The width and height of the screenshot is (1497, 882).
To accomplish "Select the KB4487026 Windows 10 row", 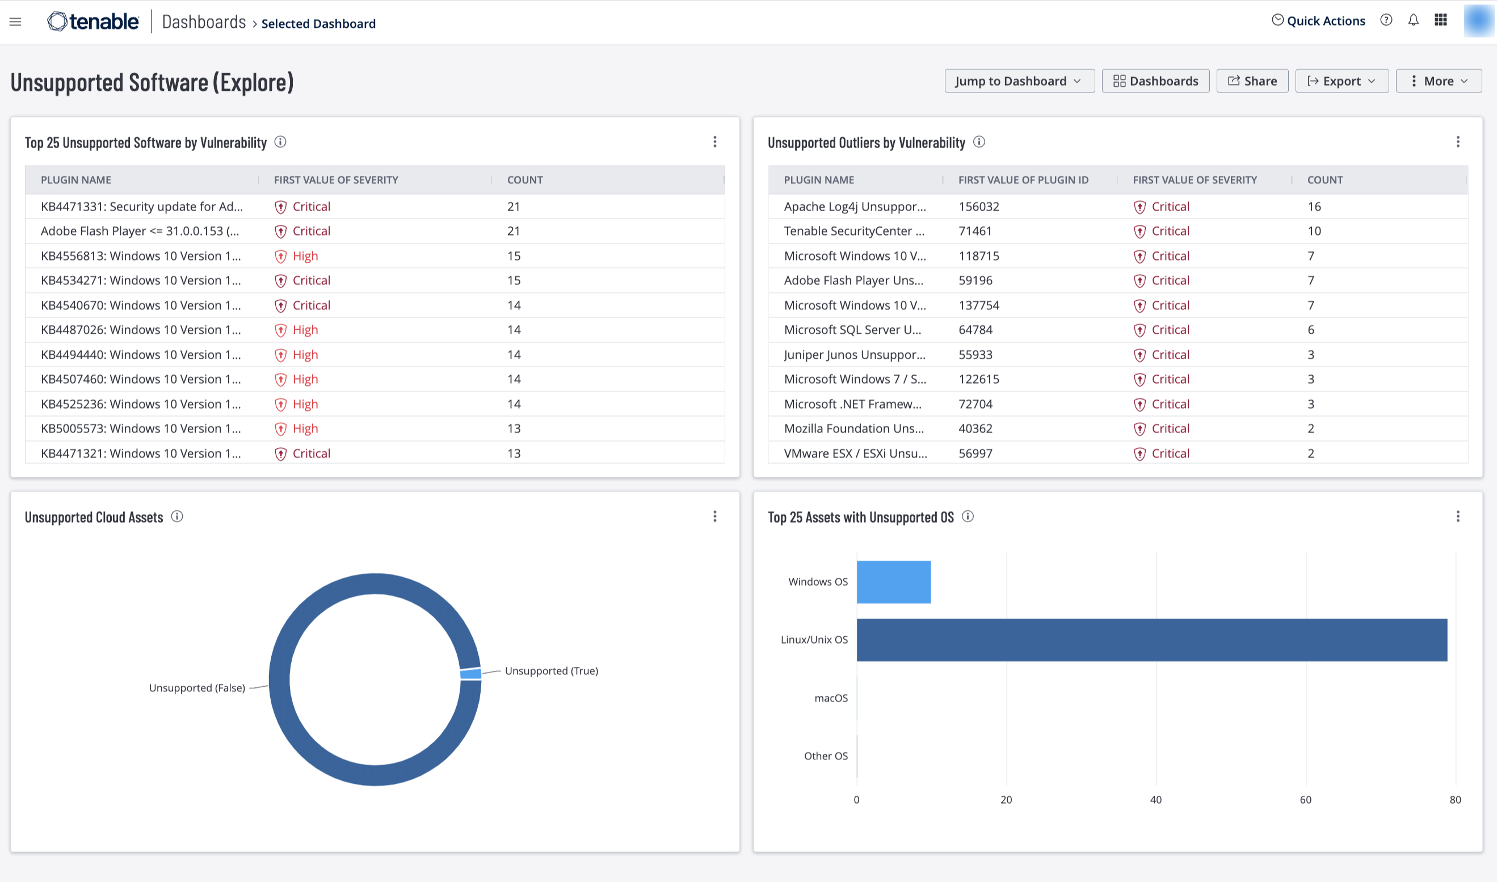I will click(x=375, y=330).
